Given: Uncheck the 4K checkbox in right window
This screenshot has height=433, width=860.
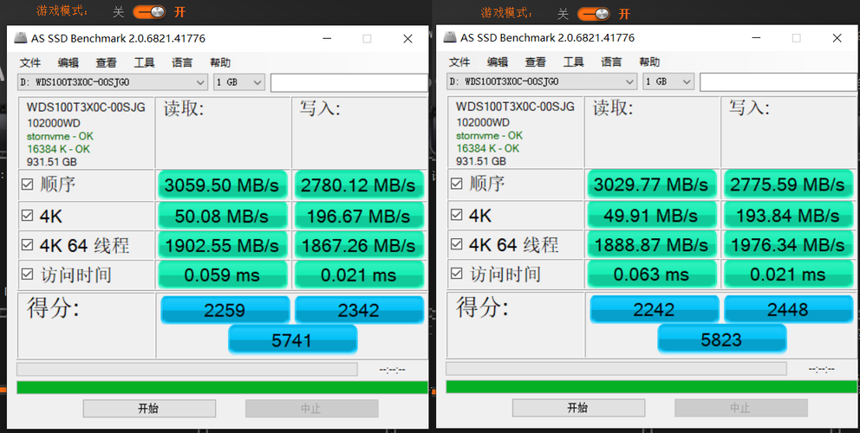Looking at the screenshot, I should click(456, 215).
